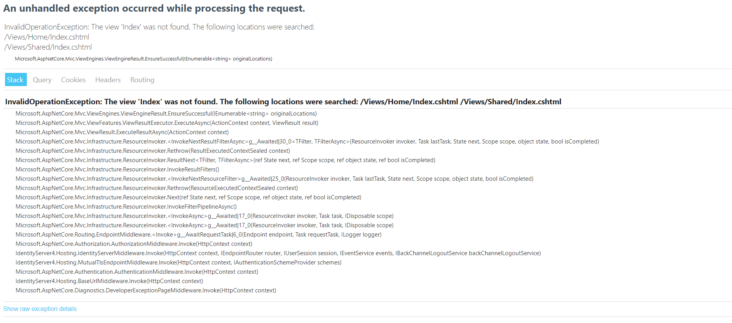Click Show raw exception details link

(40, 309)
